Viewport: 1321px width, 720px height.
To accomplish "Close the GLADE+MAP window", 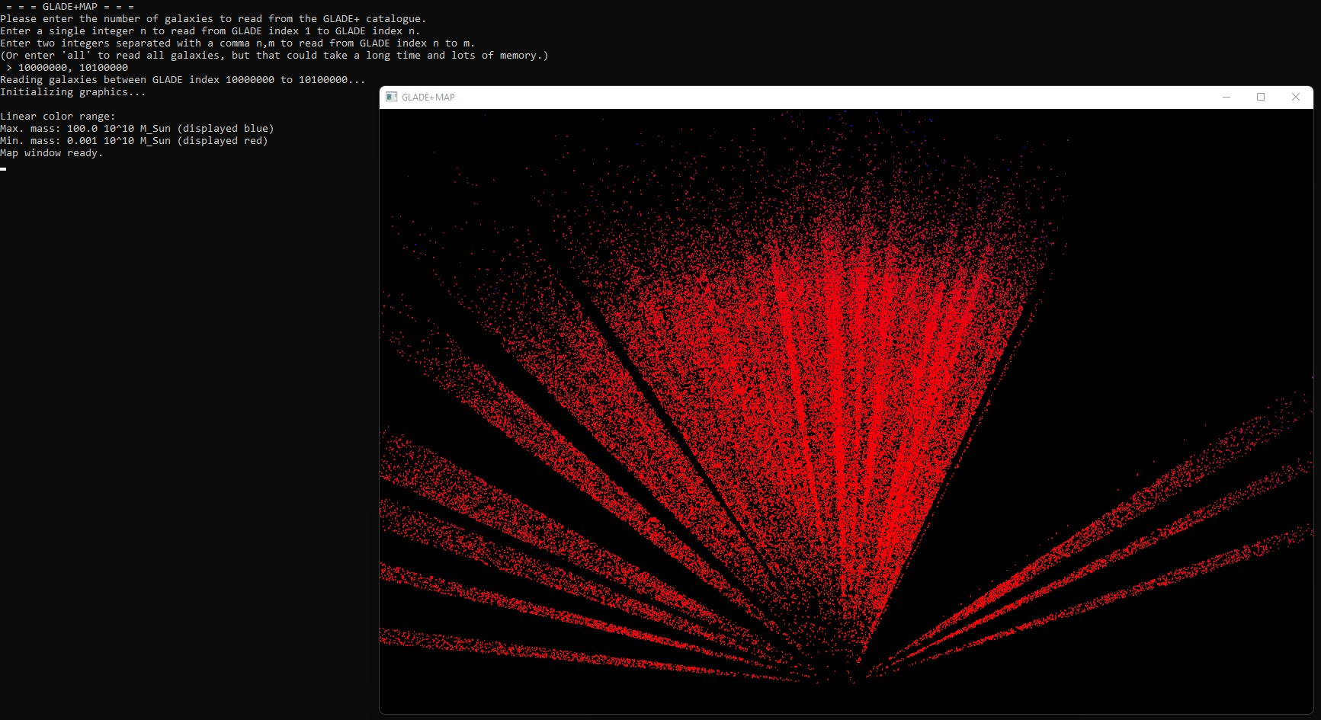I will point(1296,97).
